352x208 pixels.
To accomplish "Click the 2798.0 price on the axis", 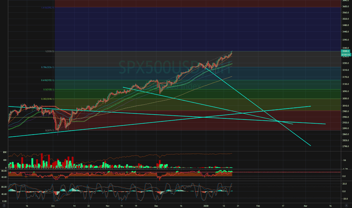I will [x=346, y=146].
